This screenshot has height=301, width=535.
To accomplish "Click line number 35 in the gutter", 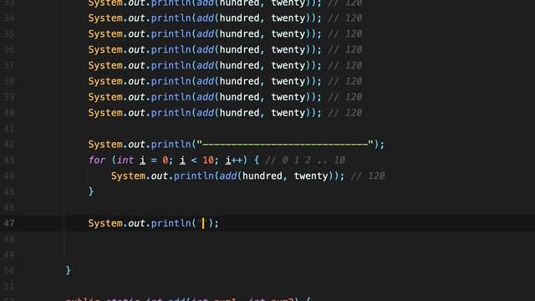I will coord(9,33).
